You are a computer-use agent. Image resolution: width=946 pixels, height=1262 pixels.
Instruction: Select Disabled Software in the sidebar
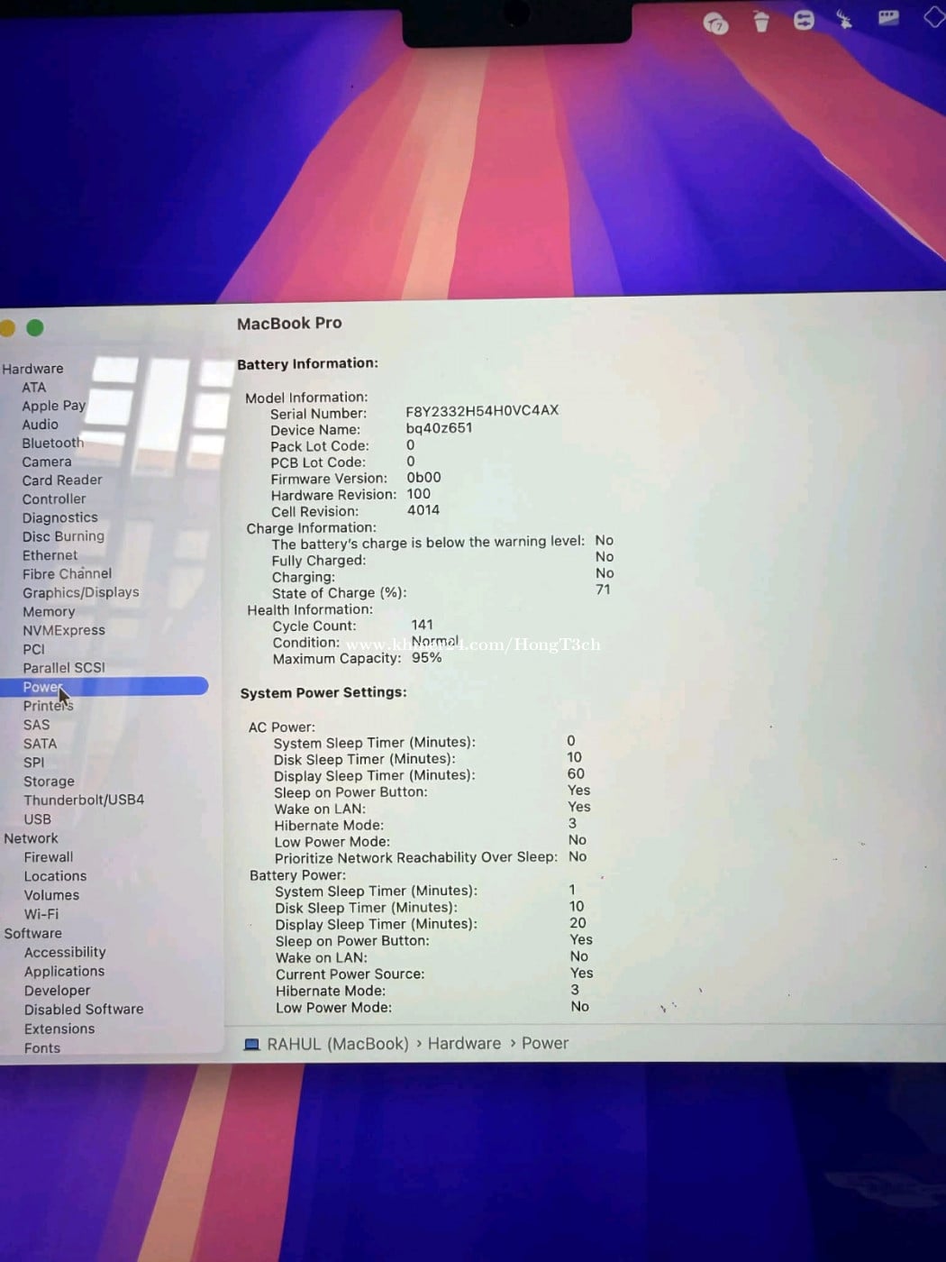pyautogui.click(x=84, y=1010)
